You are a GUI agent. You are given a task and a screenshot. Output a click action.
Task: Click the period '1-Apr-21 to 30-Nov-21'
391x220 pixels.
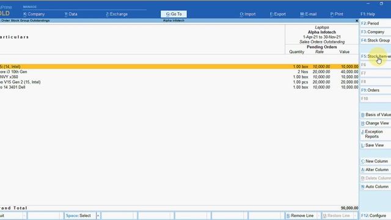click(x=322, y=37)
